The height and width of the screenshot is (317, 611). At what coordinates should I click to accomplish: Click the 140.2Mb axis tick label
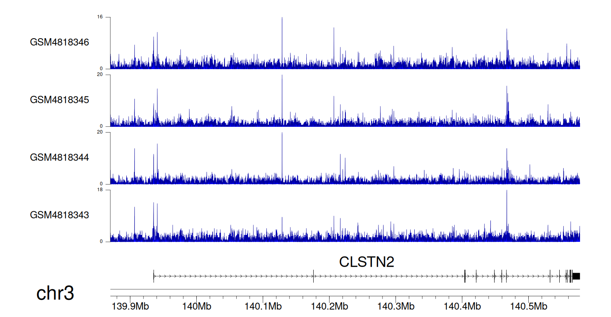click(329, 306)
